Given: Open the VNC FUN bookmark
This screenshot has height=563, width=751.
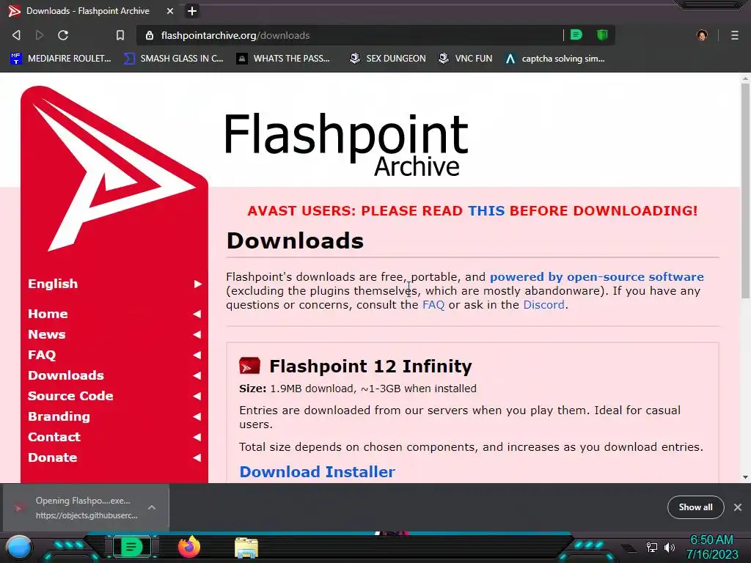Looking at the screenshot, I should (x=465, y=59).
